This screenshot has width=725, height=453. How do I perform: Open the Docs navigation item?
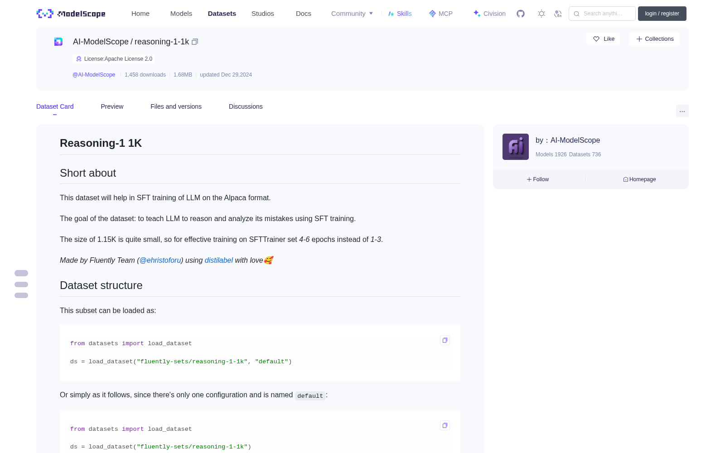pos(304,14)
